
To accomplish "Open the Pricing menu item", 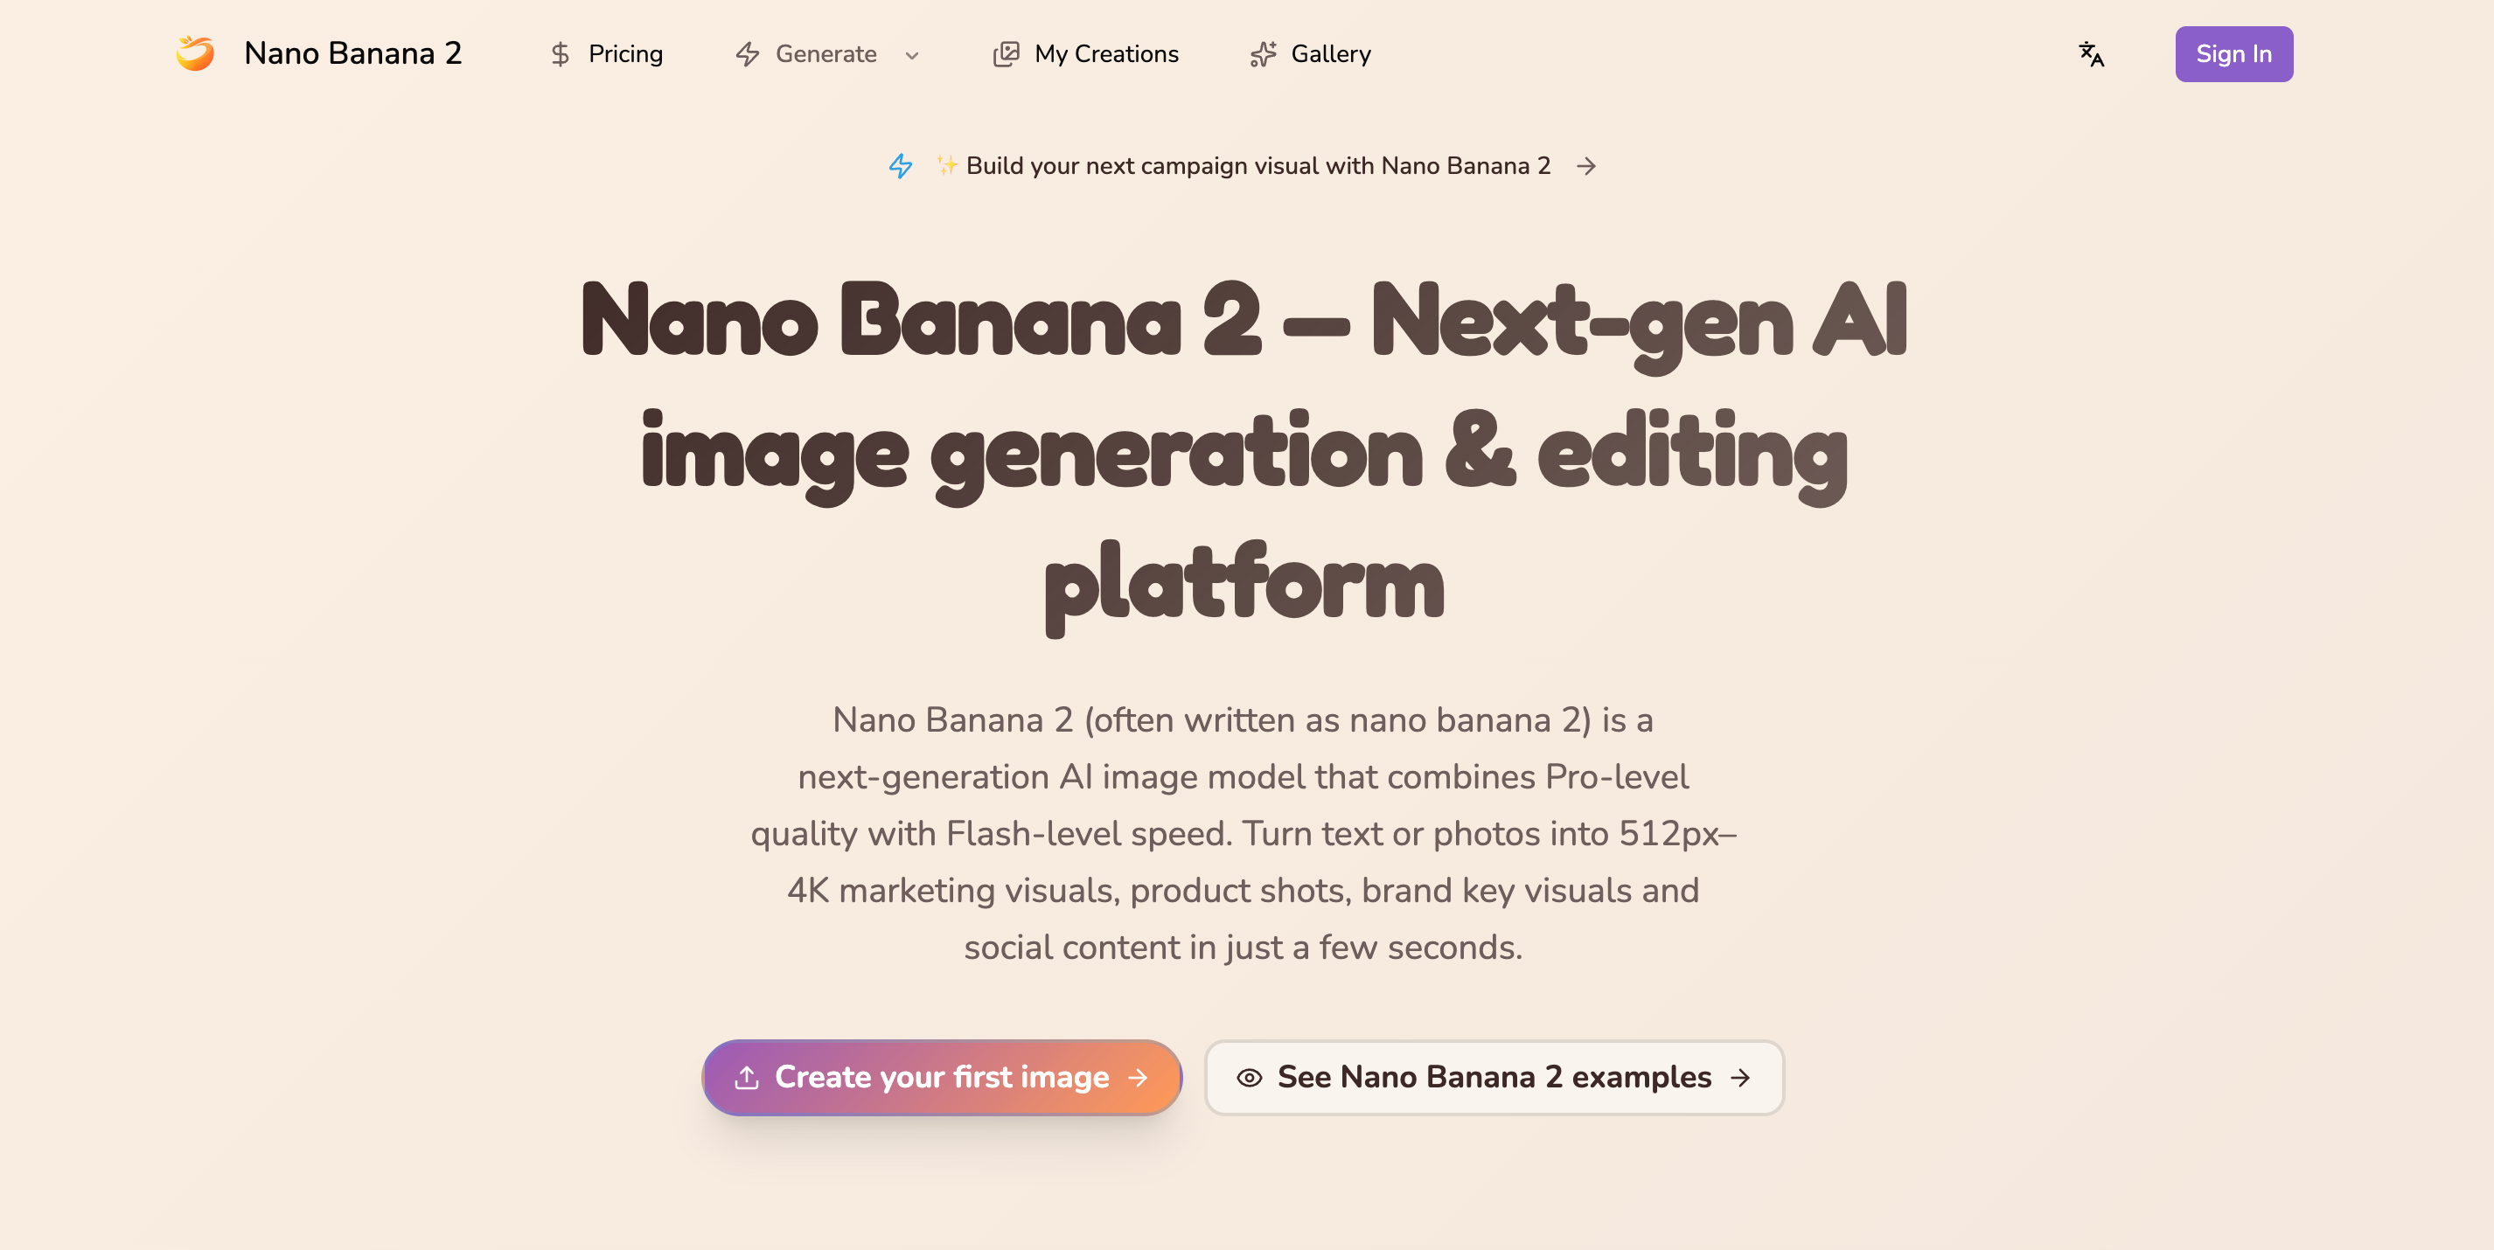I will [624, 54].
